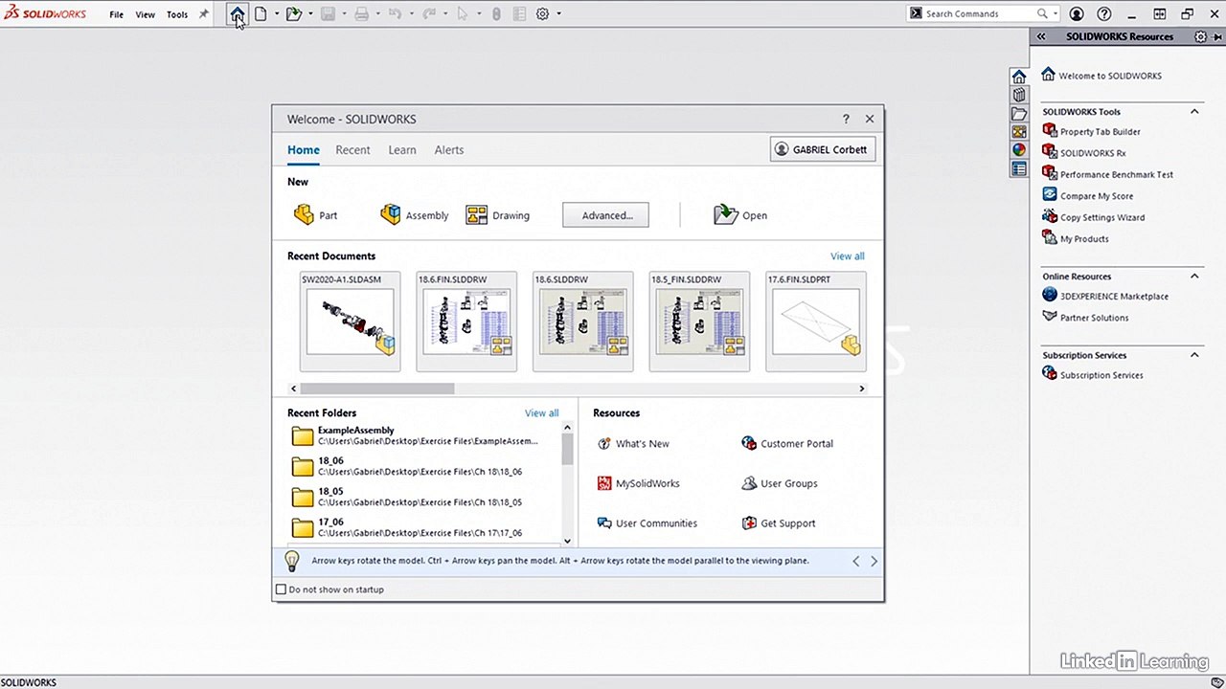The image size is (1226, 689).
Task: Create a new Part document
Action: tap(316, 215)
